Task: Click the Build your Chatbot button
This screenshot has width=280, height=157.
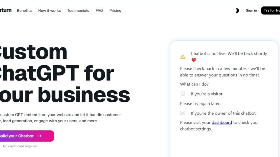Action: coord(27,136)
